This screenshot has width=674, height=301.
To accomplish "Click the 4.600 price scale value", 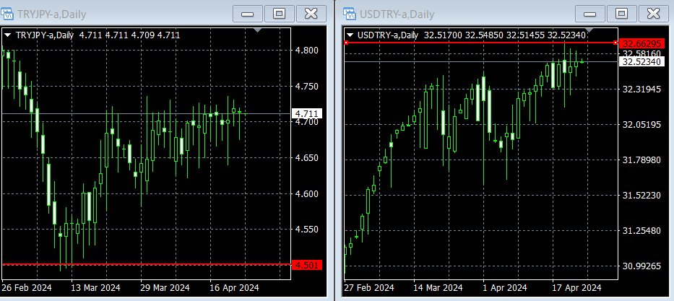I will [307, 194].
